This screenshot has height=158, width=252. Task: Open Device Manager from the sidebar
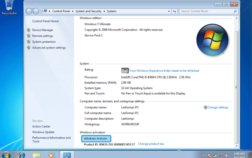point(43,30)
